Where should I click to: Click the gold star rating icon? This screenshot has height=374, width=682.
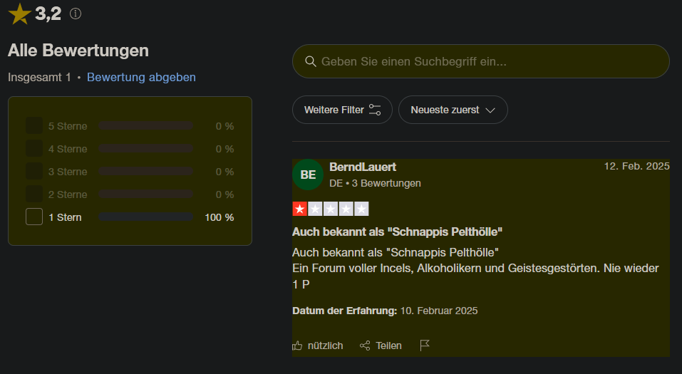[x=19, y=14]
